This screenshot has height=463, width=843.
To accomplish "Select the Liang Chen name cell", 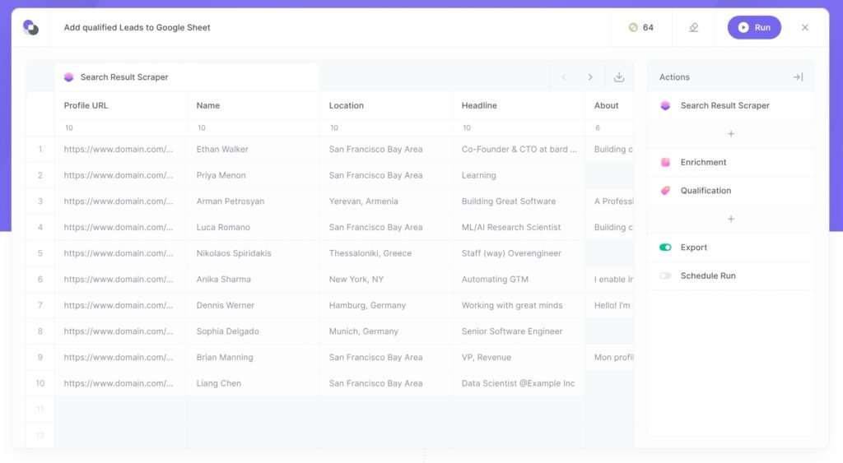I will [x=219, y=383].
